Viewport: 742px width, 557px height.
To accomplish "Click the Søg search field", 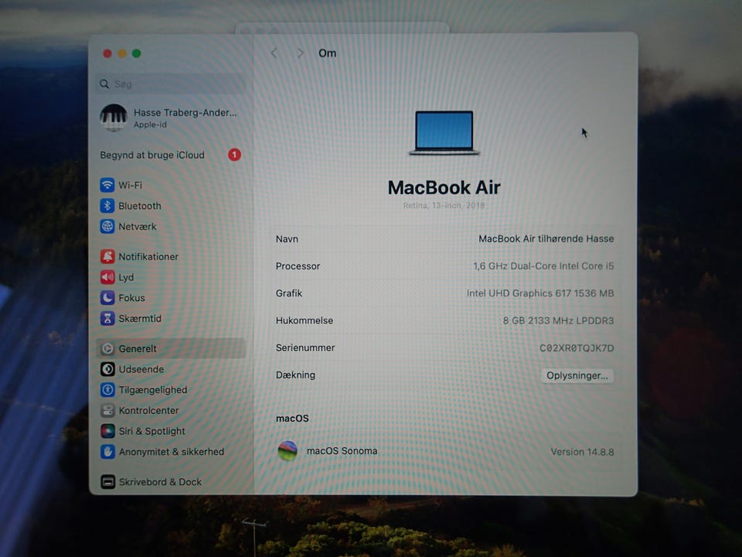I will point(171,84).
